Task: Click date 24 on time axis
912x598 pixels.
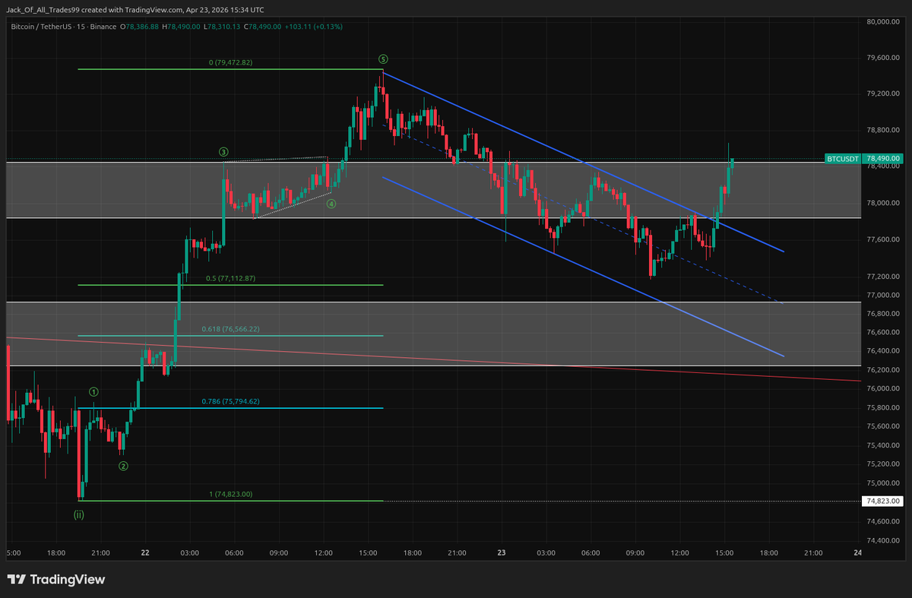Action: [x=857, y=552]
